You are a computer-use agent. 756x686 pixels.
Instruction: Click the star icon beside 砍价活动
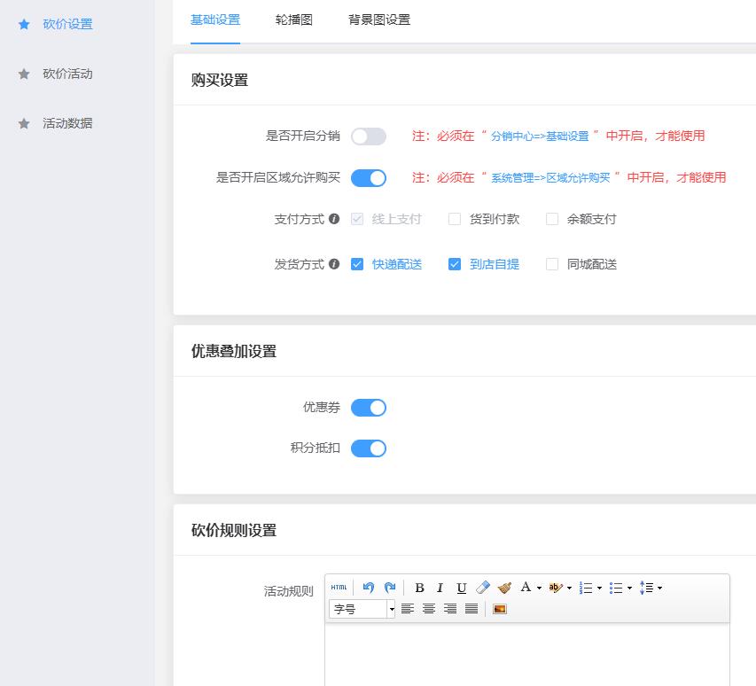(24, 74)
